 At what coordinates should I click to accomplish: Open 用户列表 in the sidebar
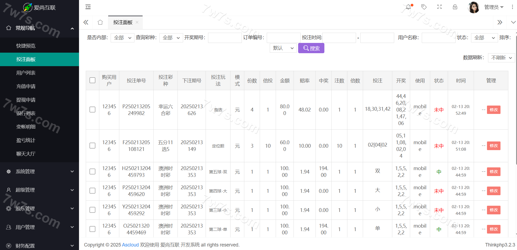coord(26,73)
